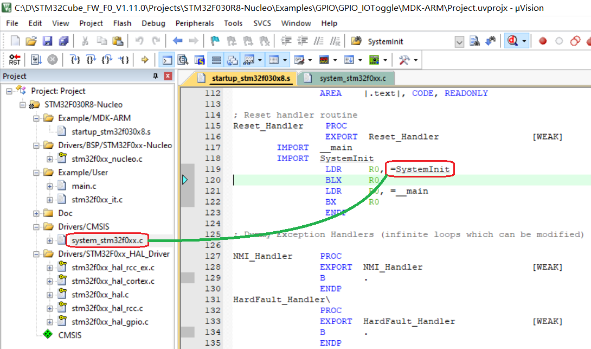Close the Project panel
Viewport: 591px width, 349px height.
point(168,76)
